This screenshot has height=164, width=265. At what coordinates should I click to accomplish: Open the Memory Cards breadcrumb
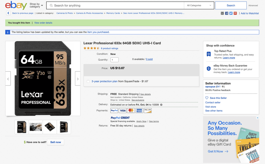[113, 13]
